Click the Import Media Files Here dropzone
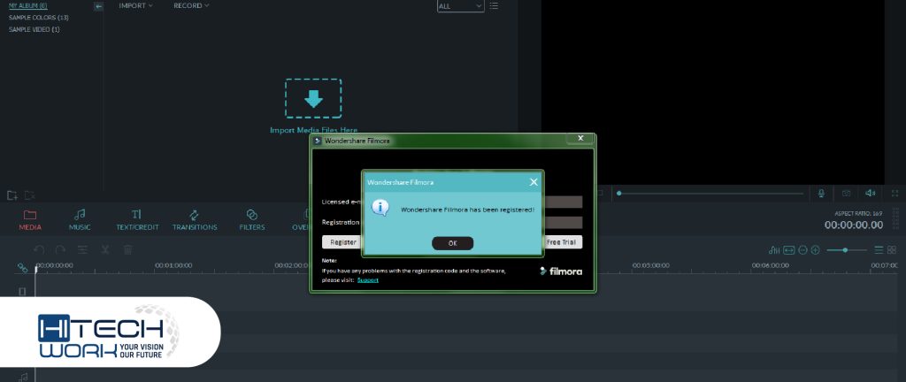The width and height of the screenshot is (906, 382). (313, 99)
